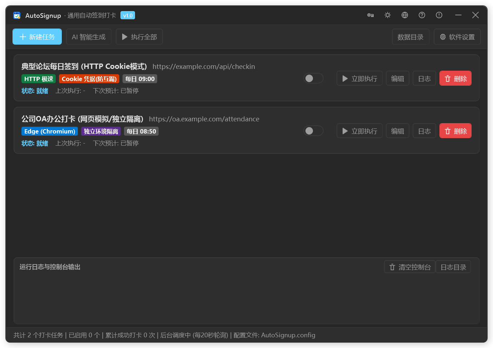The width and height of the screenshot is (493, 348).
Task: Clear console with 清空控制台
Action: pos(410,267)
